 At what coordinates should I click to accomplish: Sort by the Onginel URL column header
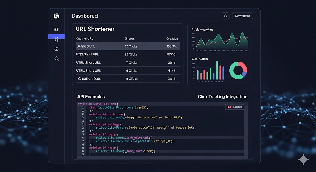(x=85, y=38)
